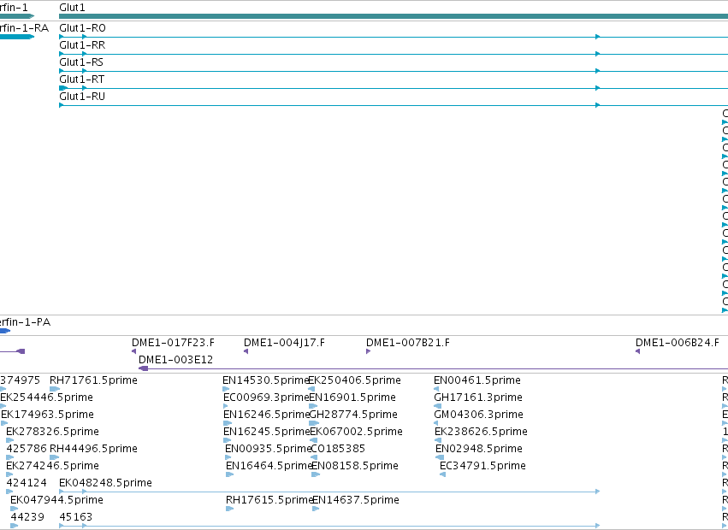
Task: Select the CO185385 EST label
Action: click(338, 449)
